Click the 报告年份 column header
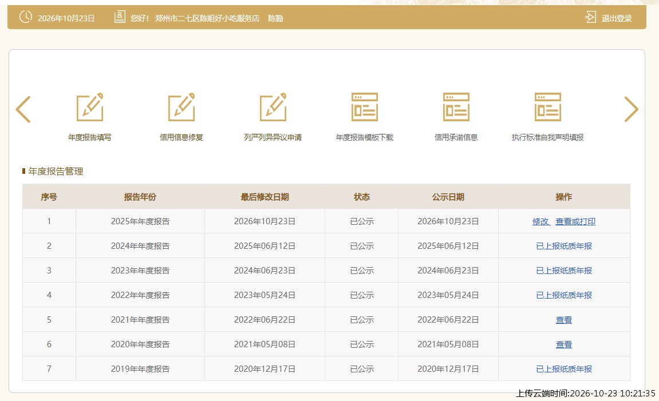The height and width of the screenshot is (401, 659). tap(140, 197)
